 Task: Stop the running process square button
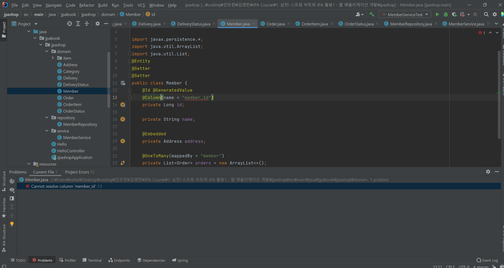point(475,15)
